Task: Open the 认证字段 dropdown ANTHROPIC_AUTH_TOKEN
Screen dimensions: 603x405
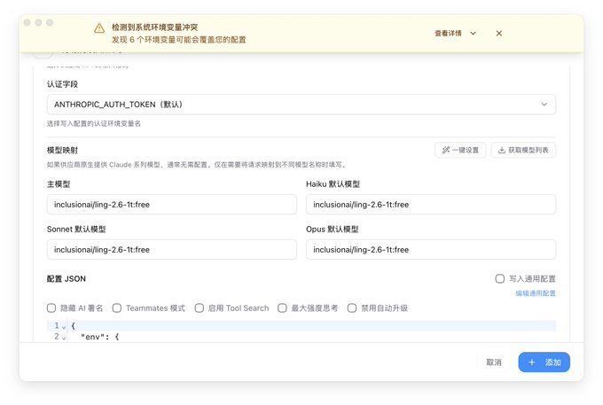Action: pos(301,105)
